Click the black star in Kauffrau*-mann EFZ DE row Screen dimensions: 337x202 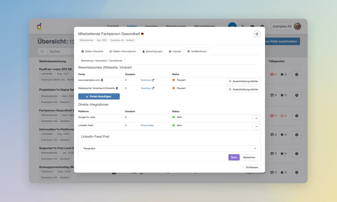click(x=282, y=74)
